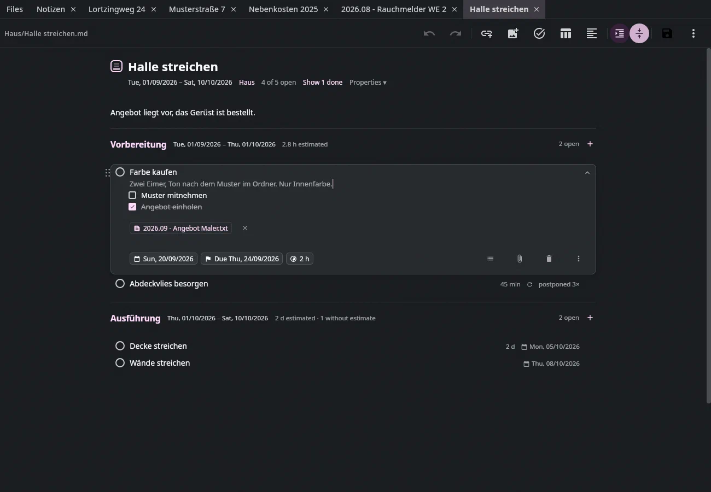Click the vertical scrollbar on the right
The image size is (711, 492).
click(x=708, y=226)
